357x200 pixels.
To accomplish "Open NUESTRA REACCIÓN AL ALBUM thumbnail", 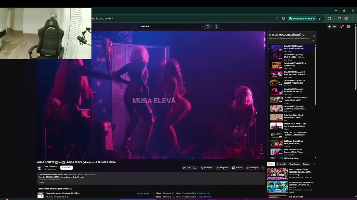I will (278, 174).
